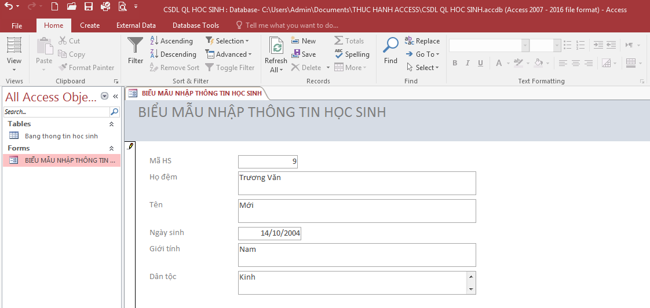Click the Toggle Filter button
The width and height of the screenshot is (650, 308).
tap(229, 67)
